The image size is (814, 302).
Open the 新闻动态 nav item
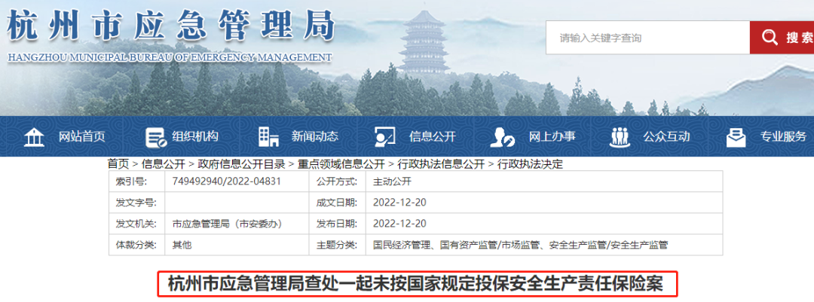click(x=314, y=137)
